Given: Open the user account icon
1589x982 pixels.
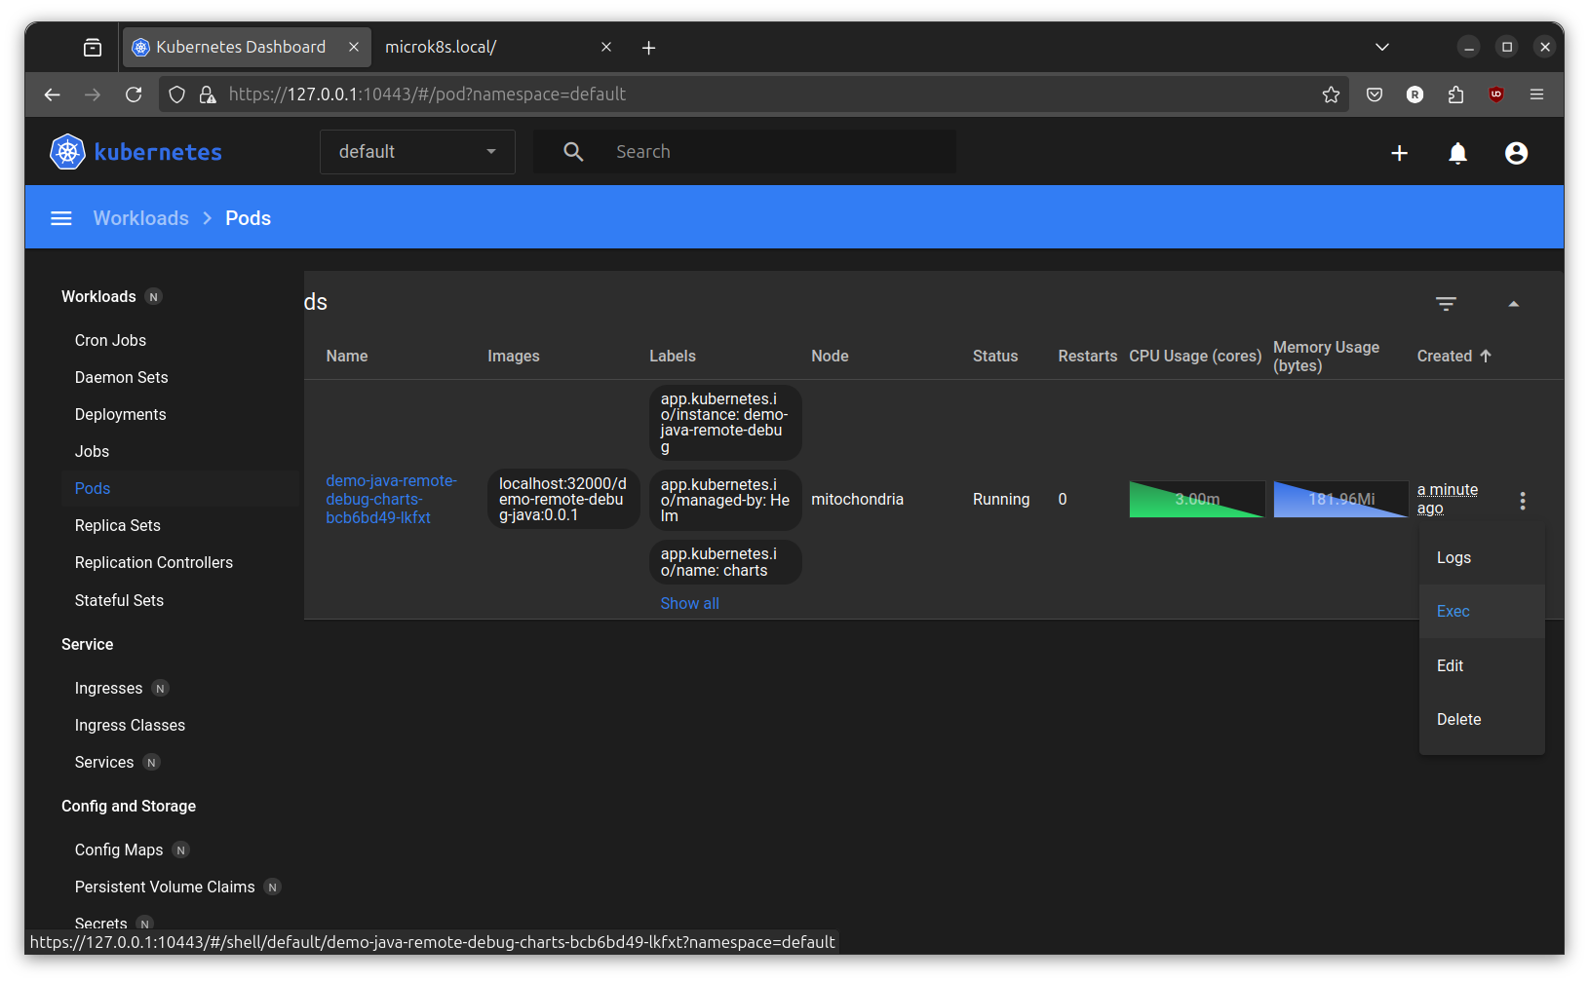Looking at the screenshot, I should 1516,153.
